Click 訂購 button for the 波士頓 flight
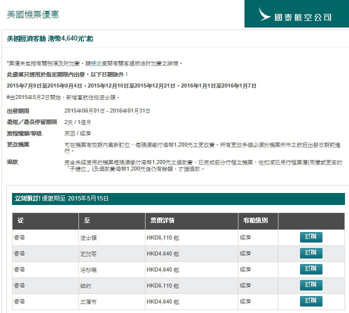The height and width of the screenshot is (313, 349). pos(311,237)
